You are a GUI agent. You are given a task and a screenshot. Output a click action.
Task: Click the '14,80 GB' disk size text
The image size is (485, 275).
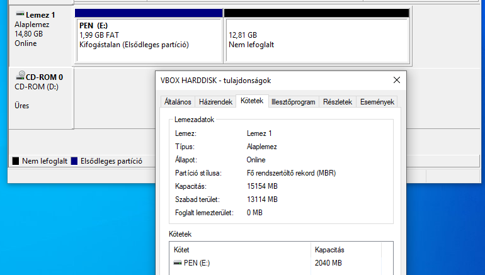point(29,34)
